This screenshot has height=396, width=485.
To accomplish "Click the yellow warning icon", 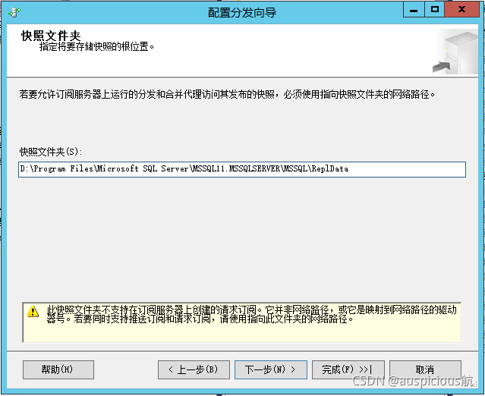I will coord(33,312).
